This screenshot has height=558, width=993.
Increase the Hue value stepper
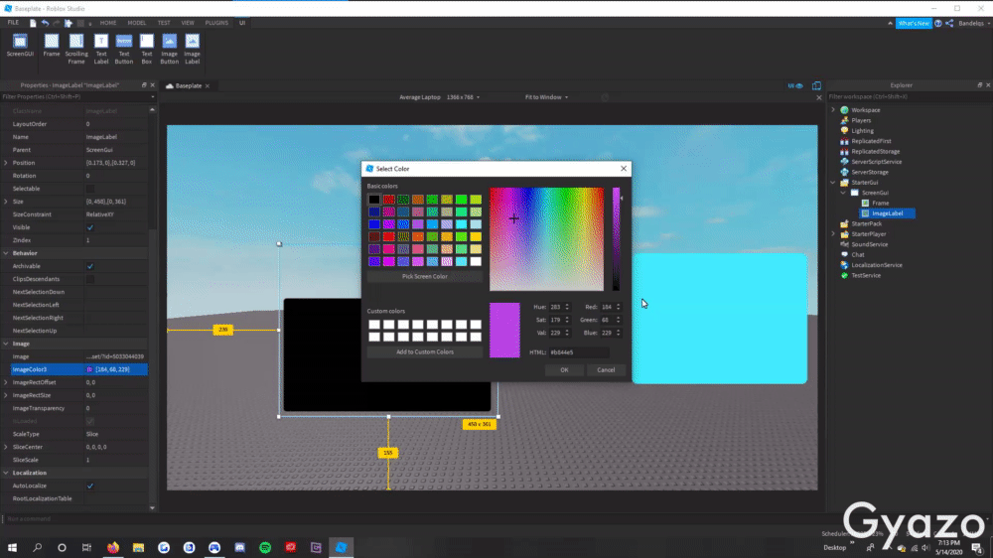click(567, 305)
